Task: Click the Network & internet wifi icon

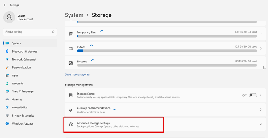Action: coord(7,59)
